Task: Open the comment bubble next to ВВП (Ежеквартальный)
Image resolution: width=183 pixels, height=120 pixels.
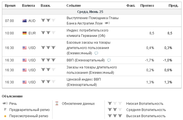Action: tap(109, 60)
